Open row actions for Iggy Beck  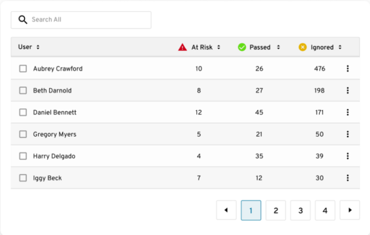tap(347, 178)
